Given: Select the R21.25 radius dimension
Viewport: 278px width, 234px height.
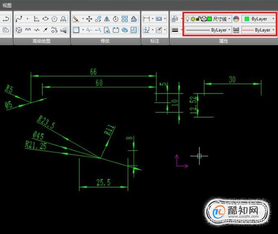Looking at the screenshot, I should point(36,145).
